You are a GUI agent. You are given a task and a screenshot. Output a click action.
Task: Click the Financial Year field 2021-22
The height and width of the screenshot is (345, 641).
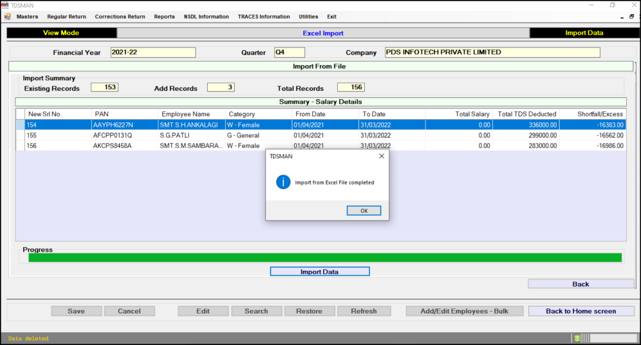[x=153, y=52]
